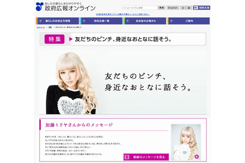Click the pink triangle beside the feature title
Screen dimensions: 245x163
pyautogui.click(x=71, y=39)
